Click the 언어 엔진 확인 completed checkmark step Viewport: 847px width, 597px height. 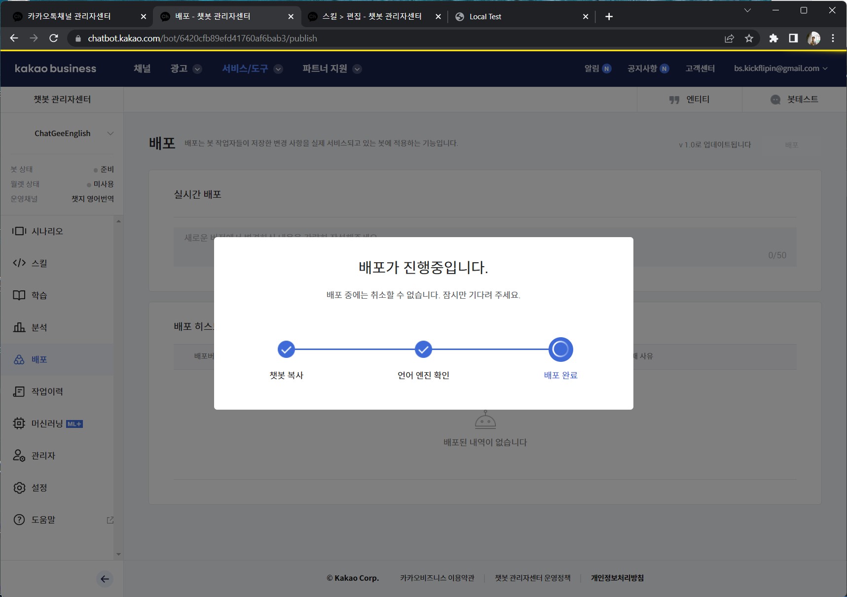click(x=423, y=350)
